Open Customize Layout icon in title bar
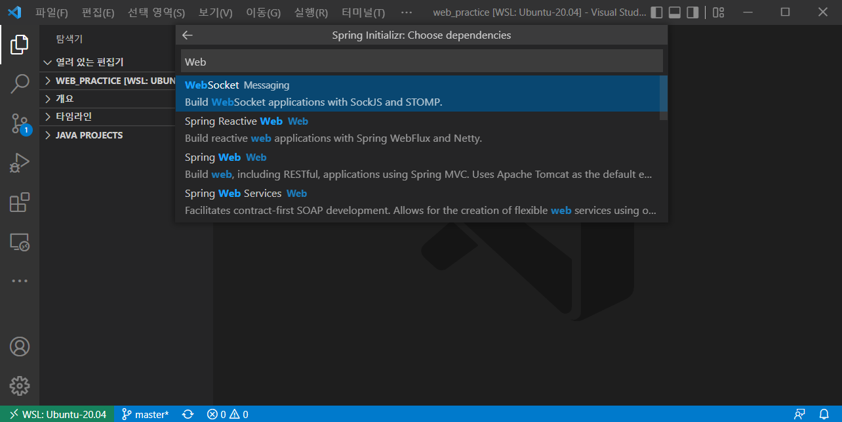Viewport: 842px width, 422px height. click(719, 12)
